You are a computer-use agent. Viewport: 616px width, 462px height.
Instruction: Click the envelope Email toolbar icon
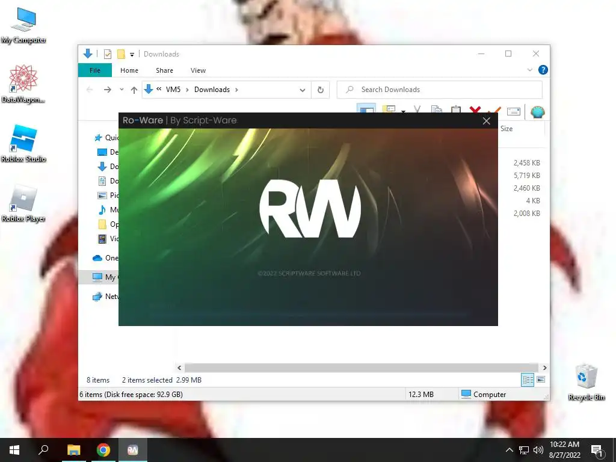pos(514,111)
